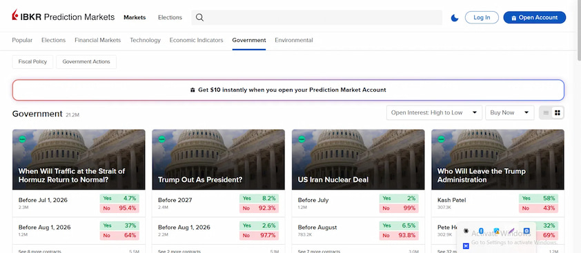This screenshot has height=253, width=581.
Task: Buy No 92.3% for Before 2027
Action: 259,208
